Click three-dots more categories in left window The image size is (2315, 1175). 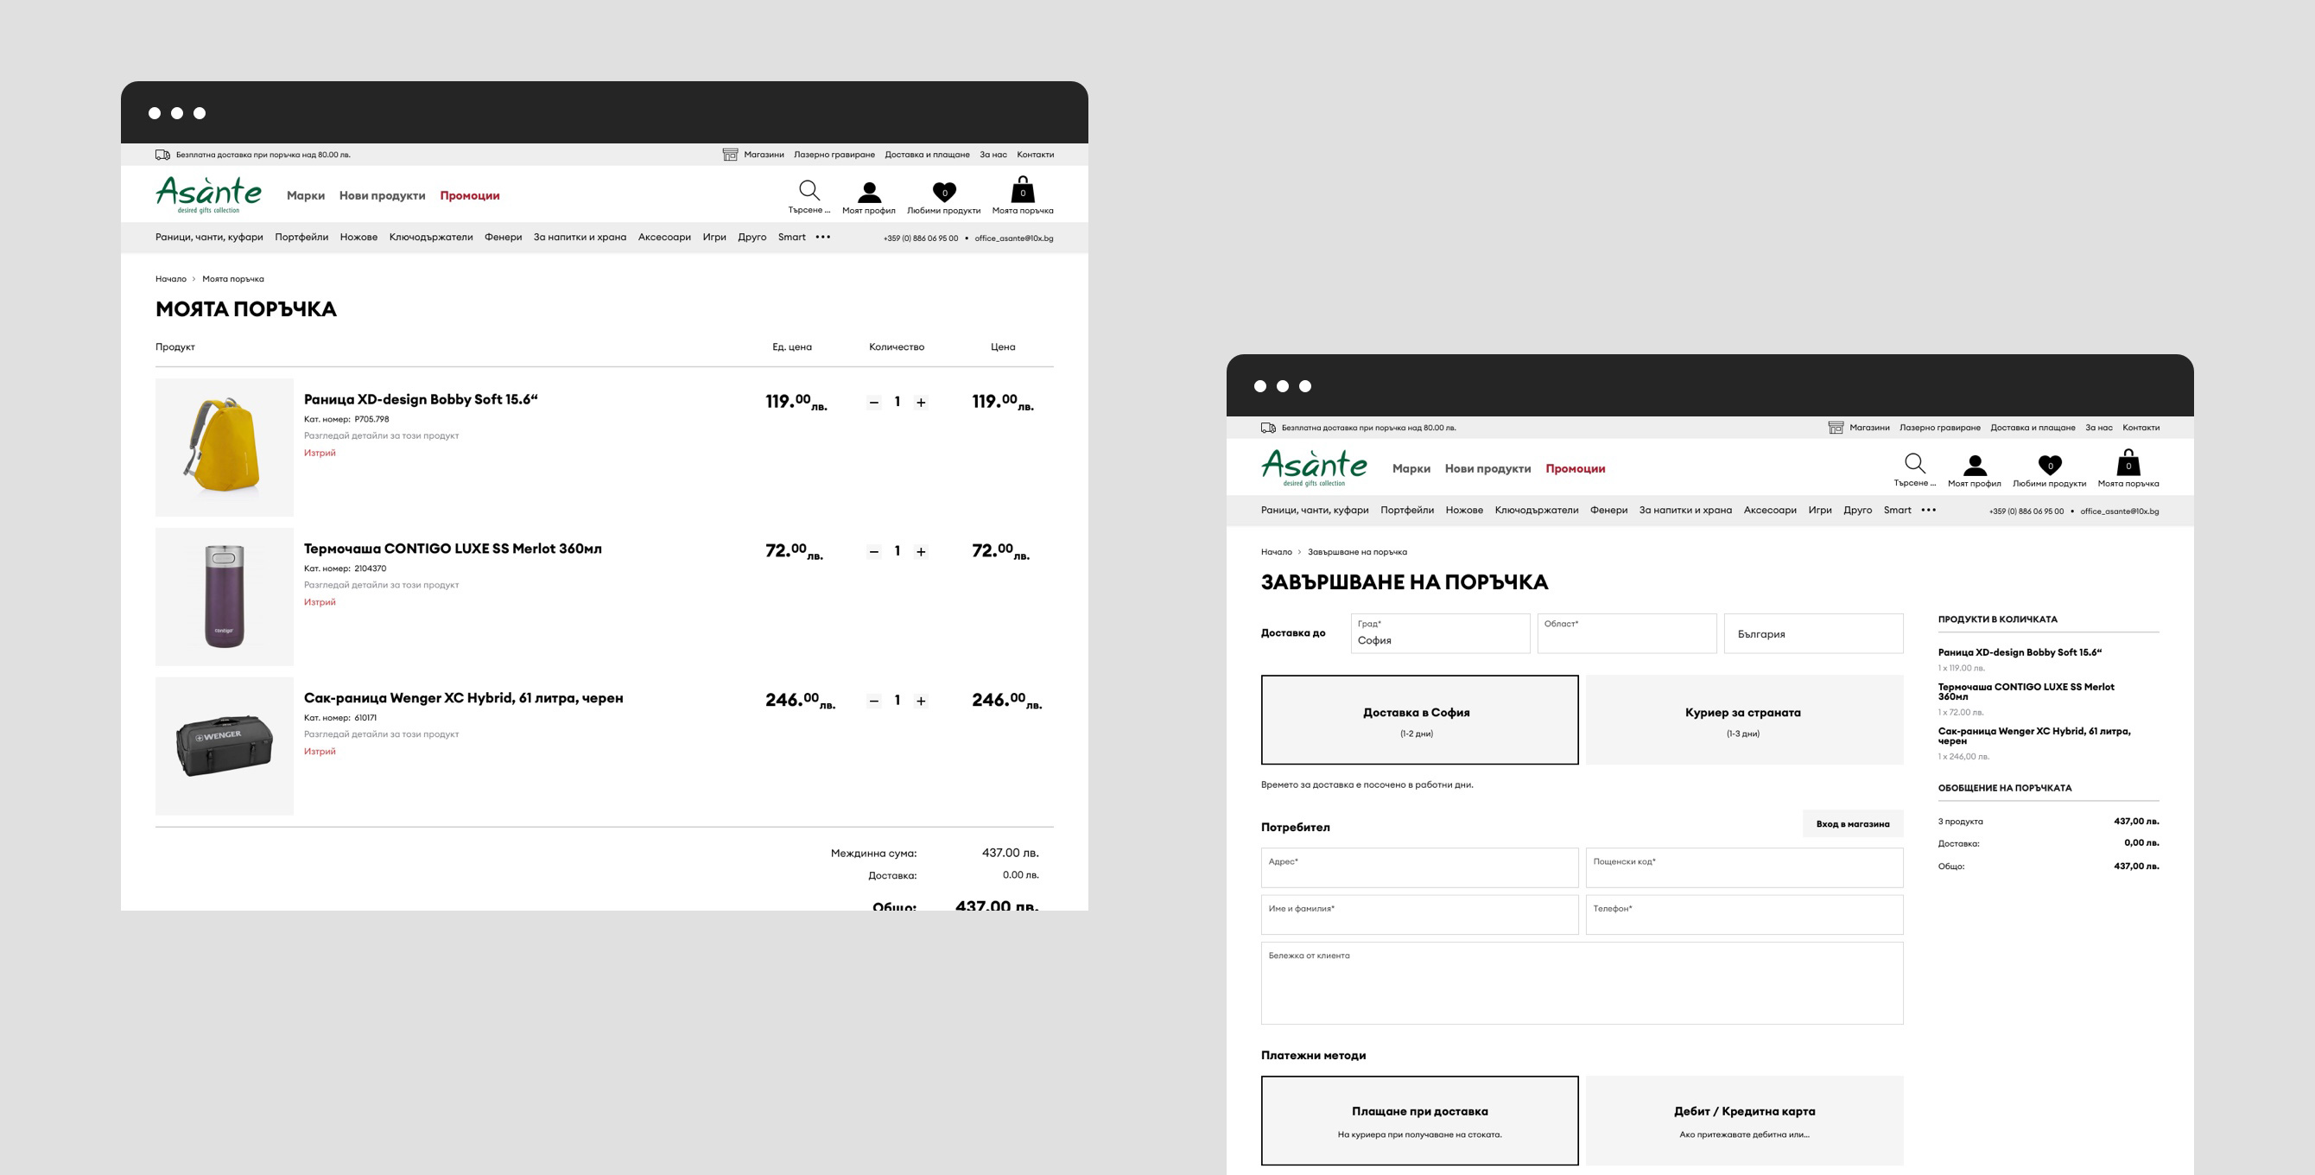click(822, 238)
